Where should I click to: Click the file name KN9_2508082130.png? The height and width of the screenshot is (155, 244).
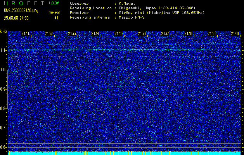pos(21,10)
